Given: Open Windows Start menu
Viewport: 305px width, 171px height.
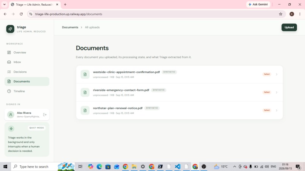Looking at the screenshot, I should (5, 166).
